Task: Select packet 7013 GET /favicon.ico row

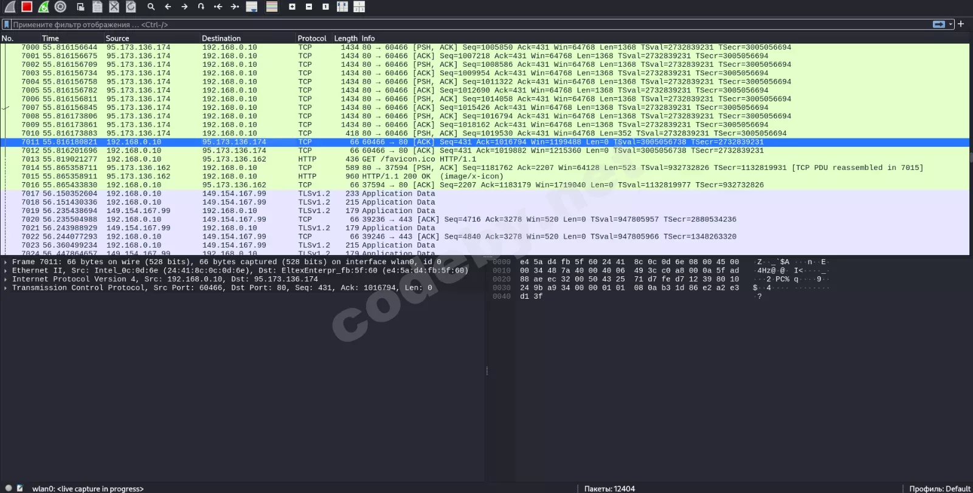Action: [x=485, y=159]
